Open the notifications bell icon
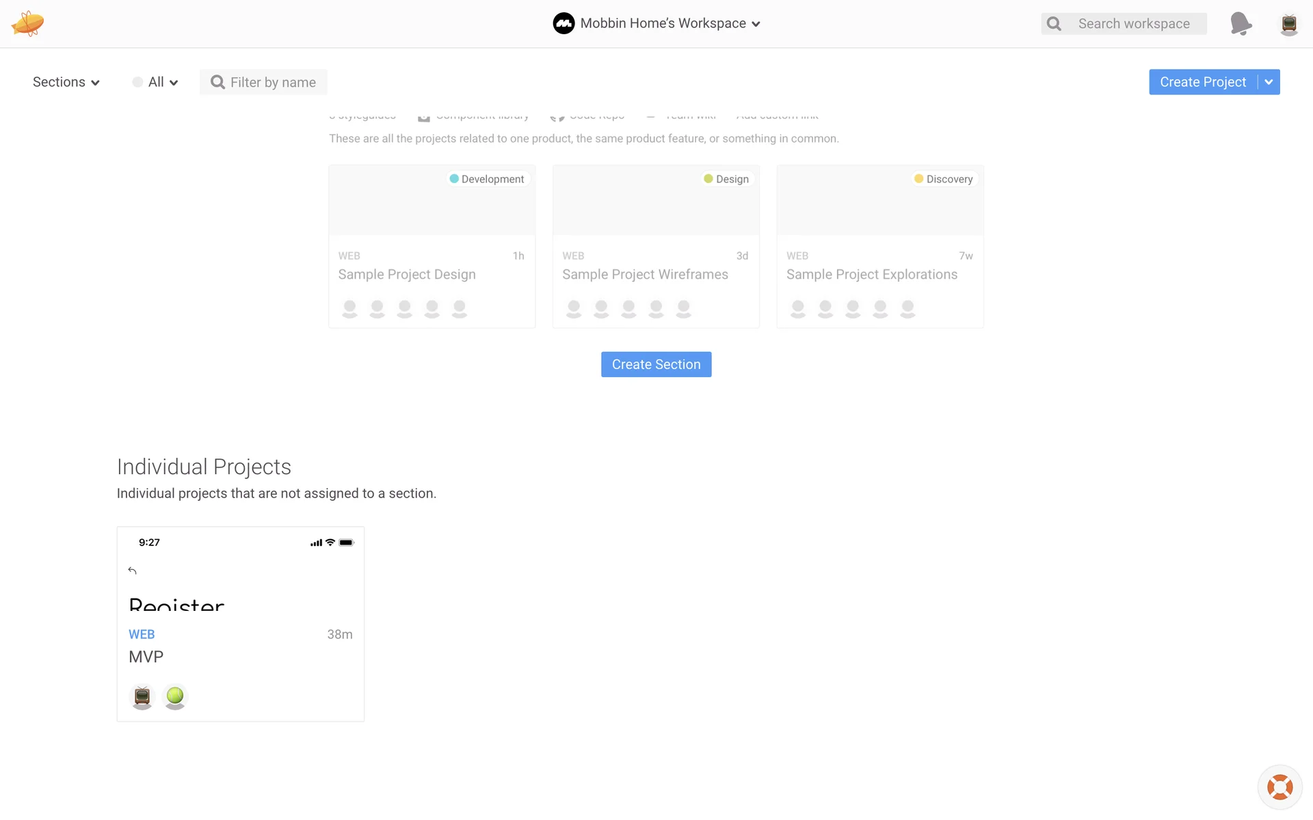 [1241, 24]
